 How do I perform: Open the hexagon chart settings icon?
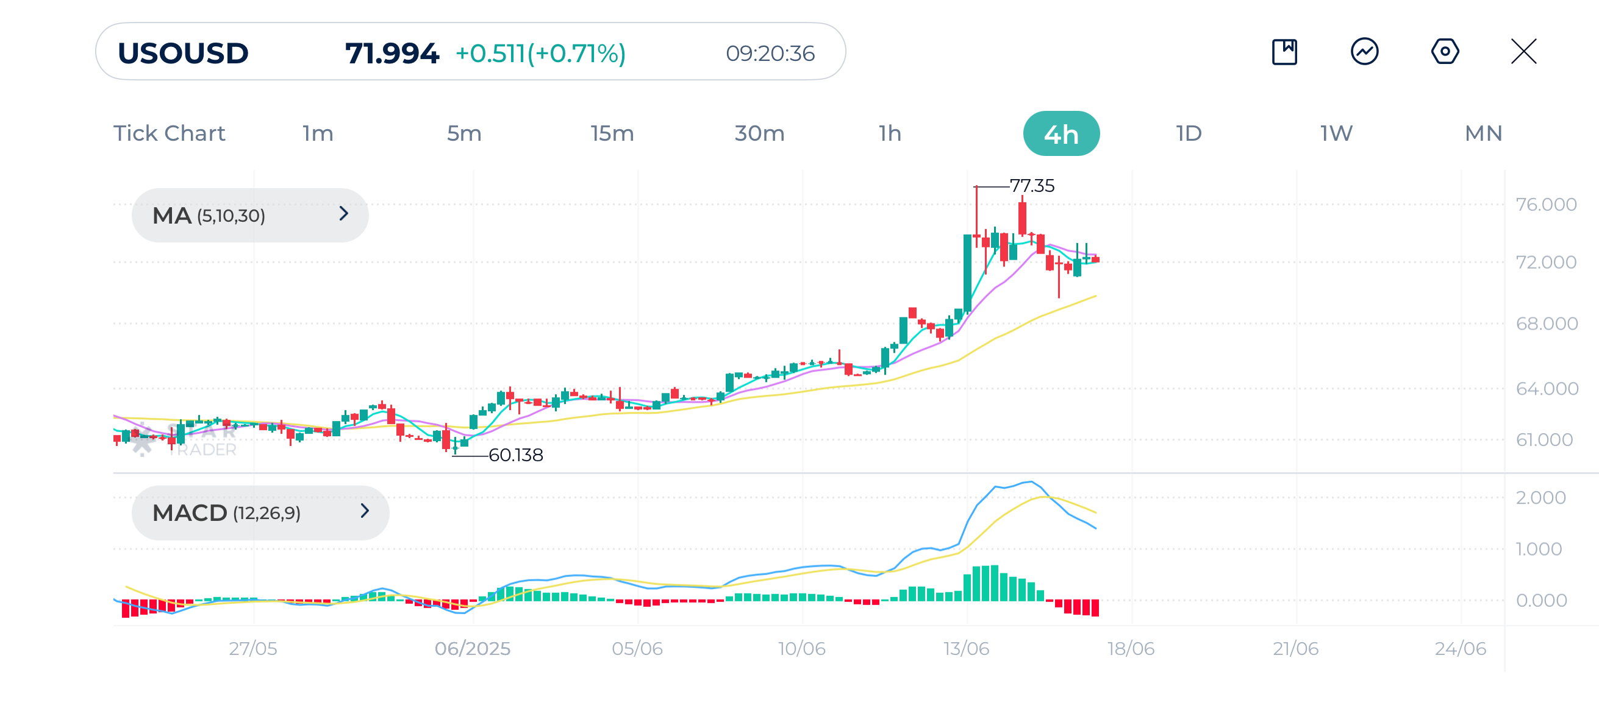coord(1445,51)
